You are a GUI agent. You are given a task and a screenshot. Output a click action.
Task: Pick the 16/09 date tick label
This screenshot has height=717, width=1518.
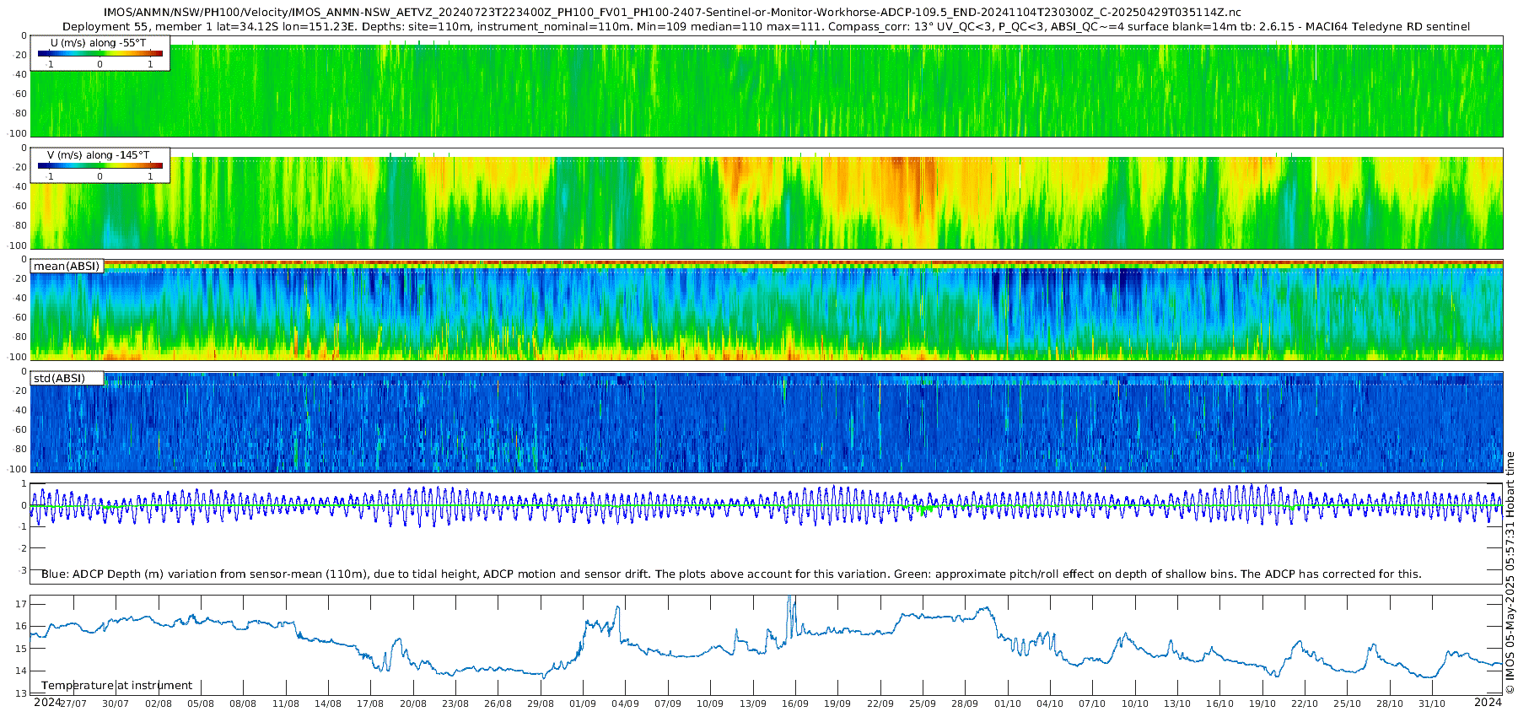click(795, 704)
